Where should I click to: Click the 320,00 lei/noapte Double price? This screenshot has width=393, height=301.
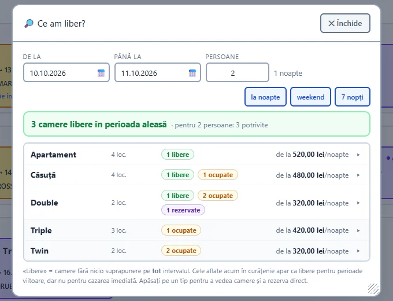[321, 203]
